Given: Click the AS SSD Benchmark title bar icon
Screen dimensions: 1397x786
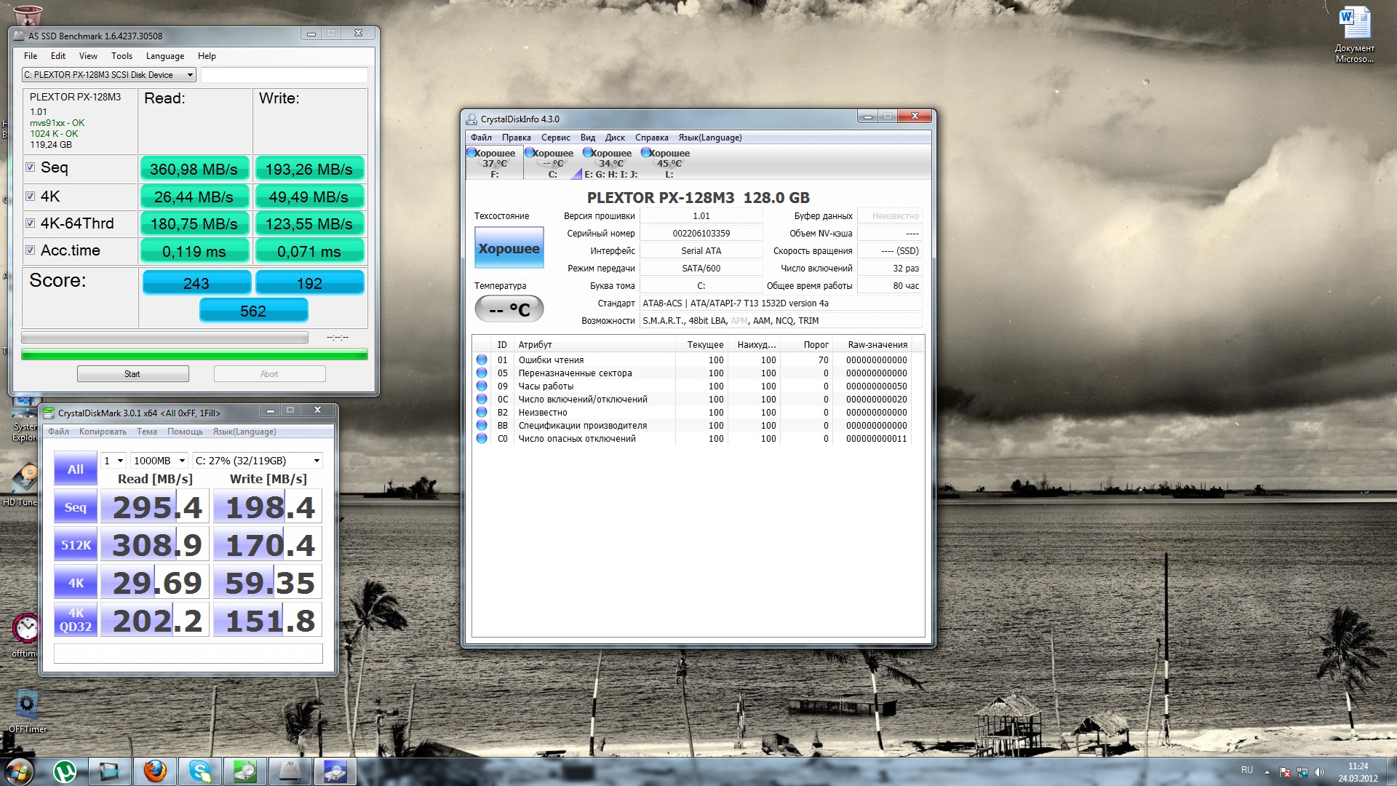Looking at the screenshot, I should tap(19, 36).
